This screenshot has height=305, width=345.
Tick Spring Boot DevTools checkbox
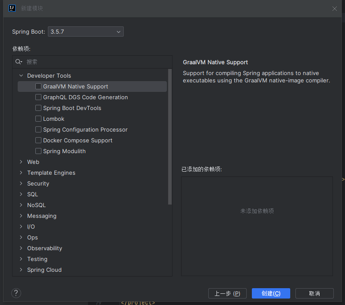tap(38, 108)
